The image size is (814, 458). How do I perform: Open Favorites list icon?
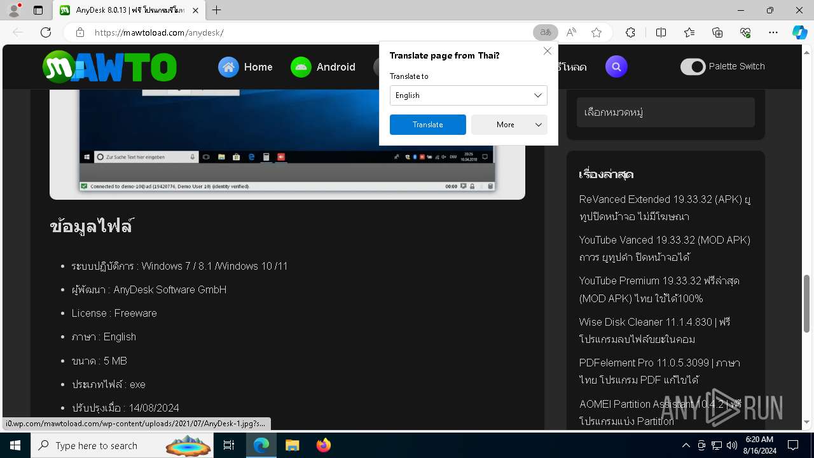pyautogui.click(x=689, y=32)
